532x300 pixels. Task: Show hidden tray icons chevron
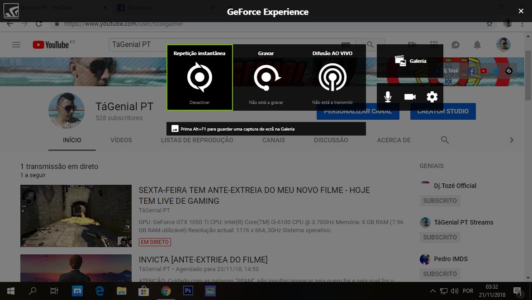432,291
